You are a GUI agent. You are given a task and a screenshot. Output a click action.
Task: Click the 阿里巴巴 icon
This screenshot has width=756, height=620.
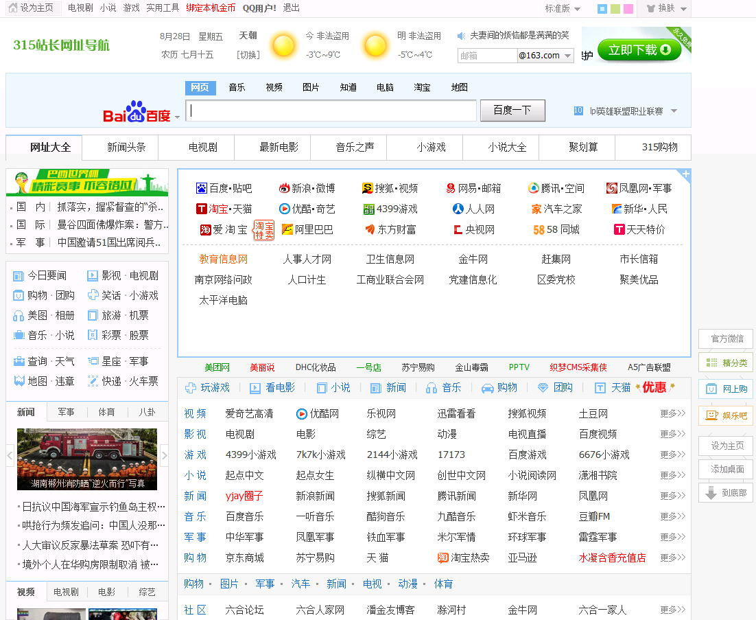pos(287,229)
